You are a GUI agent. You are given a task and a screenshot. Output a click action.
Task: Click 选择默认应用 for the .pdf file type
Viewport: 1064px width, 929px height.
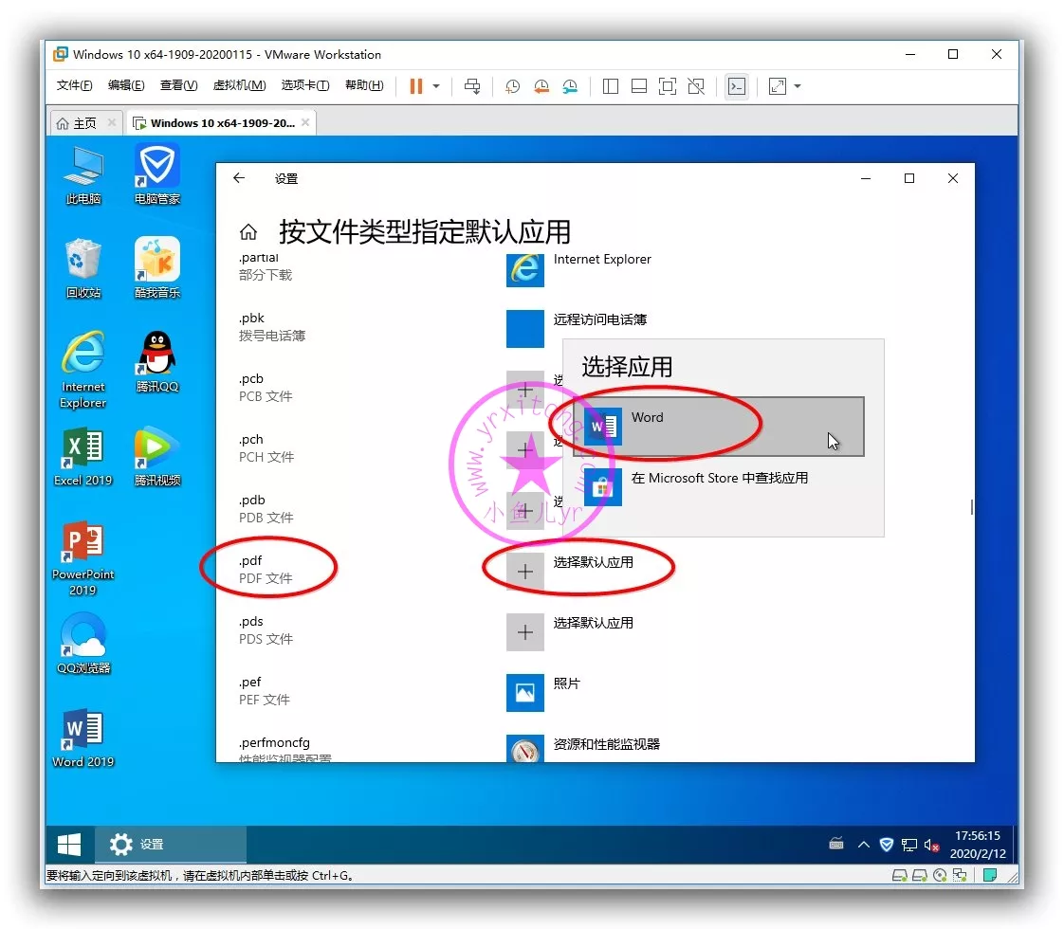point(593,563)
